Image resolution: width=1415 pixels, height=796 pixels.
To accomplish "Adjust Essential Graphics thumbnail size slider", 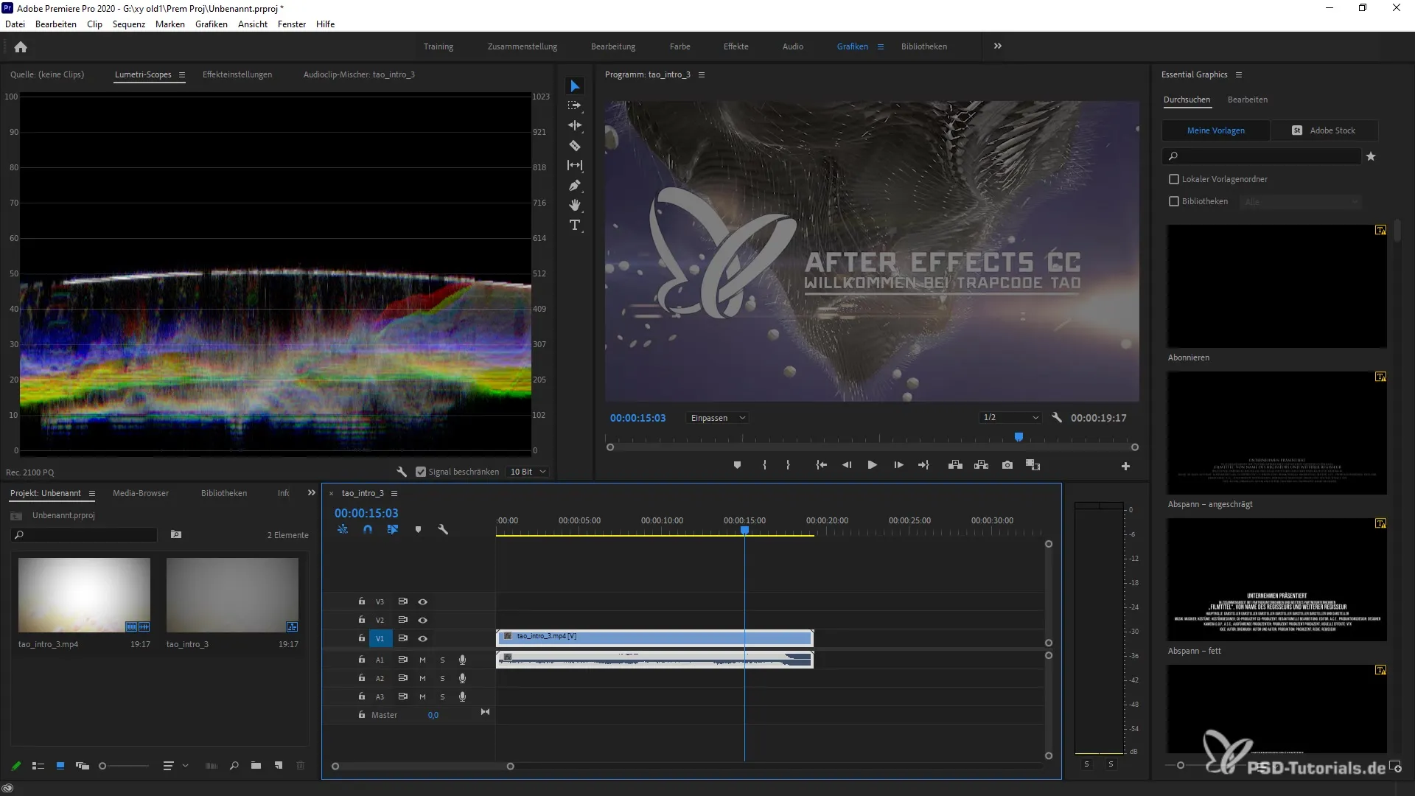I will tap(1181, 765).
